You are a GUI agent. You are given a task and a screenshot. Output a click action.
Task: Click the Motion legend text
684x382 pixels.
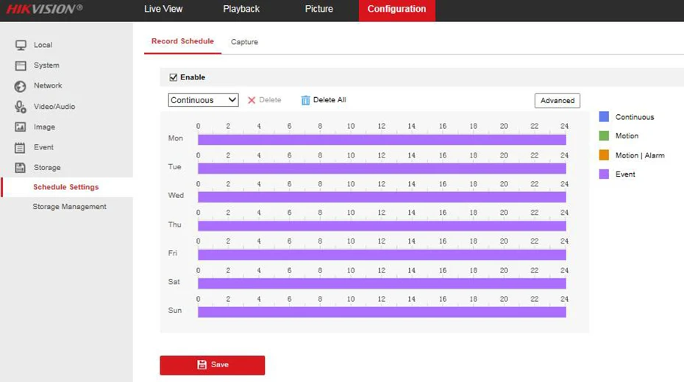(627, 135)
